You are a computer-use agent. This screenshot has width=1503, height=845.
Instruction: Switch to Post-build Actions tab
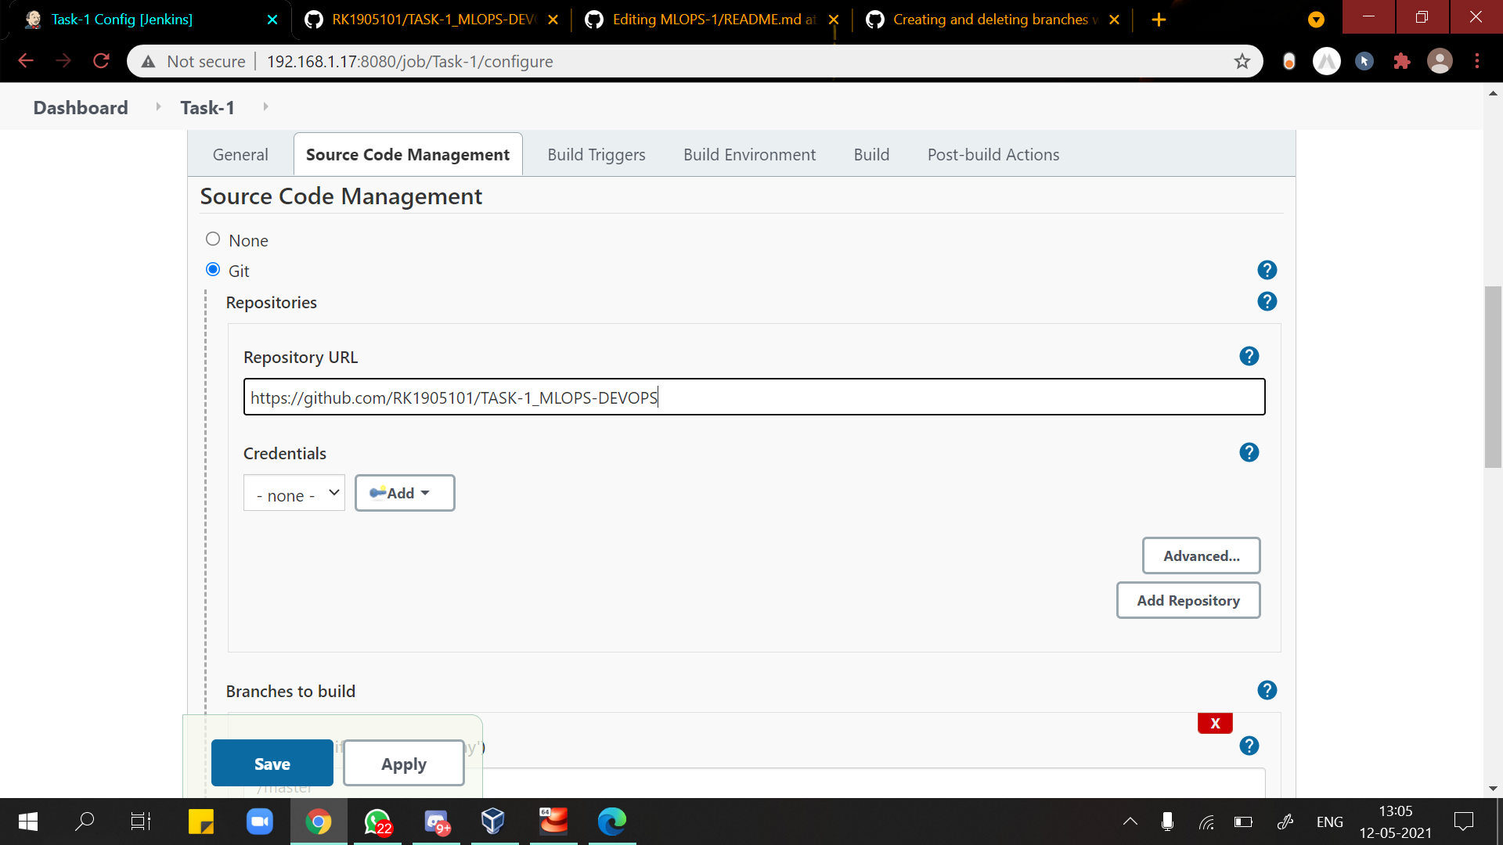click(993, 155)
